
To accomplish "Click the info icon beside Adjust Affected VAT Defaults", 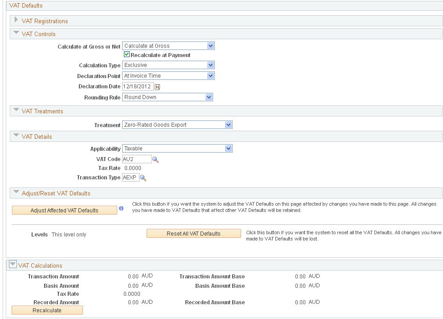I will pos(121,208).
